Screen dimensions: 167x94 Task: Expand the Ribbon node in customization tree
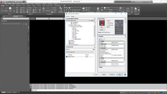(x=68, y=41)
